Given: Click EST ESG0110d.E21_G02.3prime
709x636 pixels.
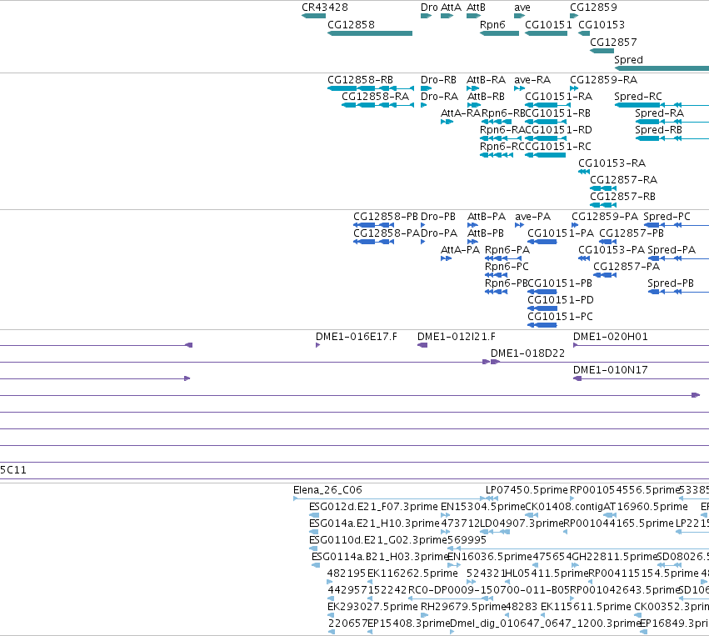Looking at the screenshot, I should point(313,548).
